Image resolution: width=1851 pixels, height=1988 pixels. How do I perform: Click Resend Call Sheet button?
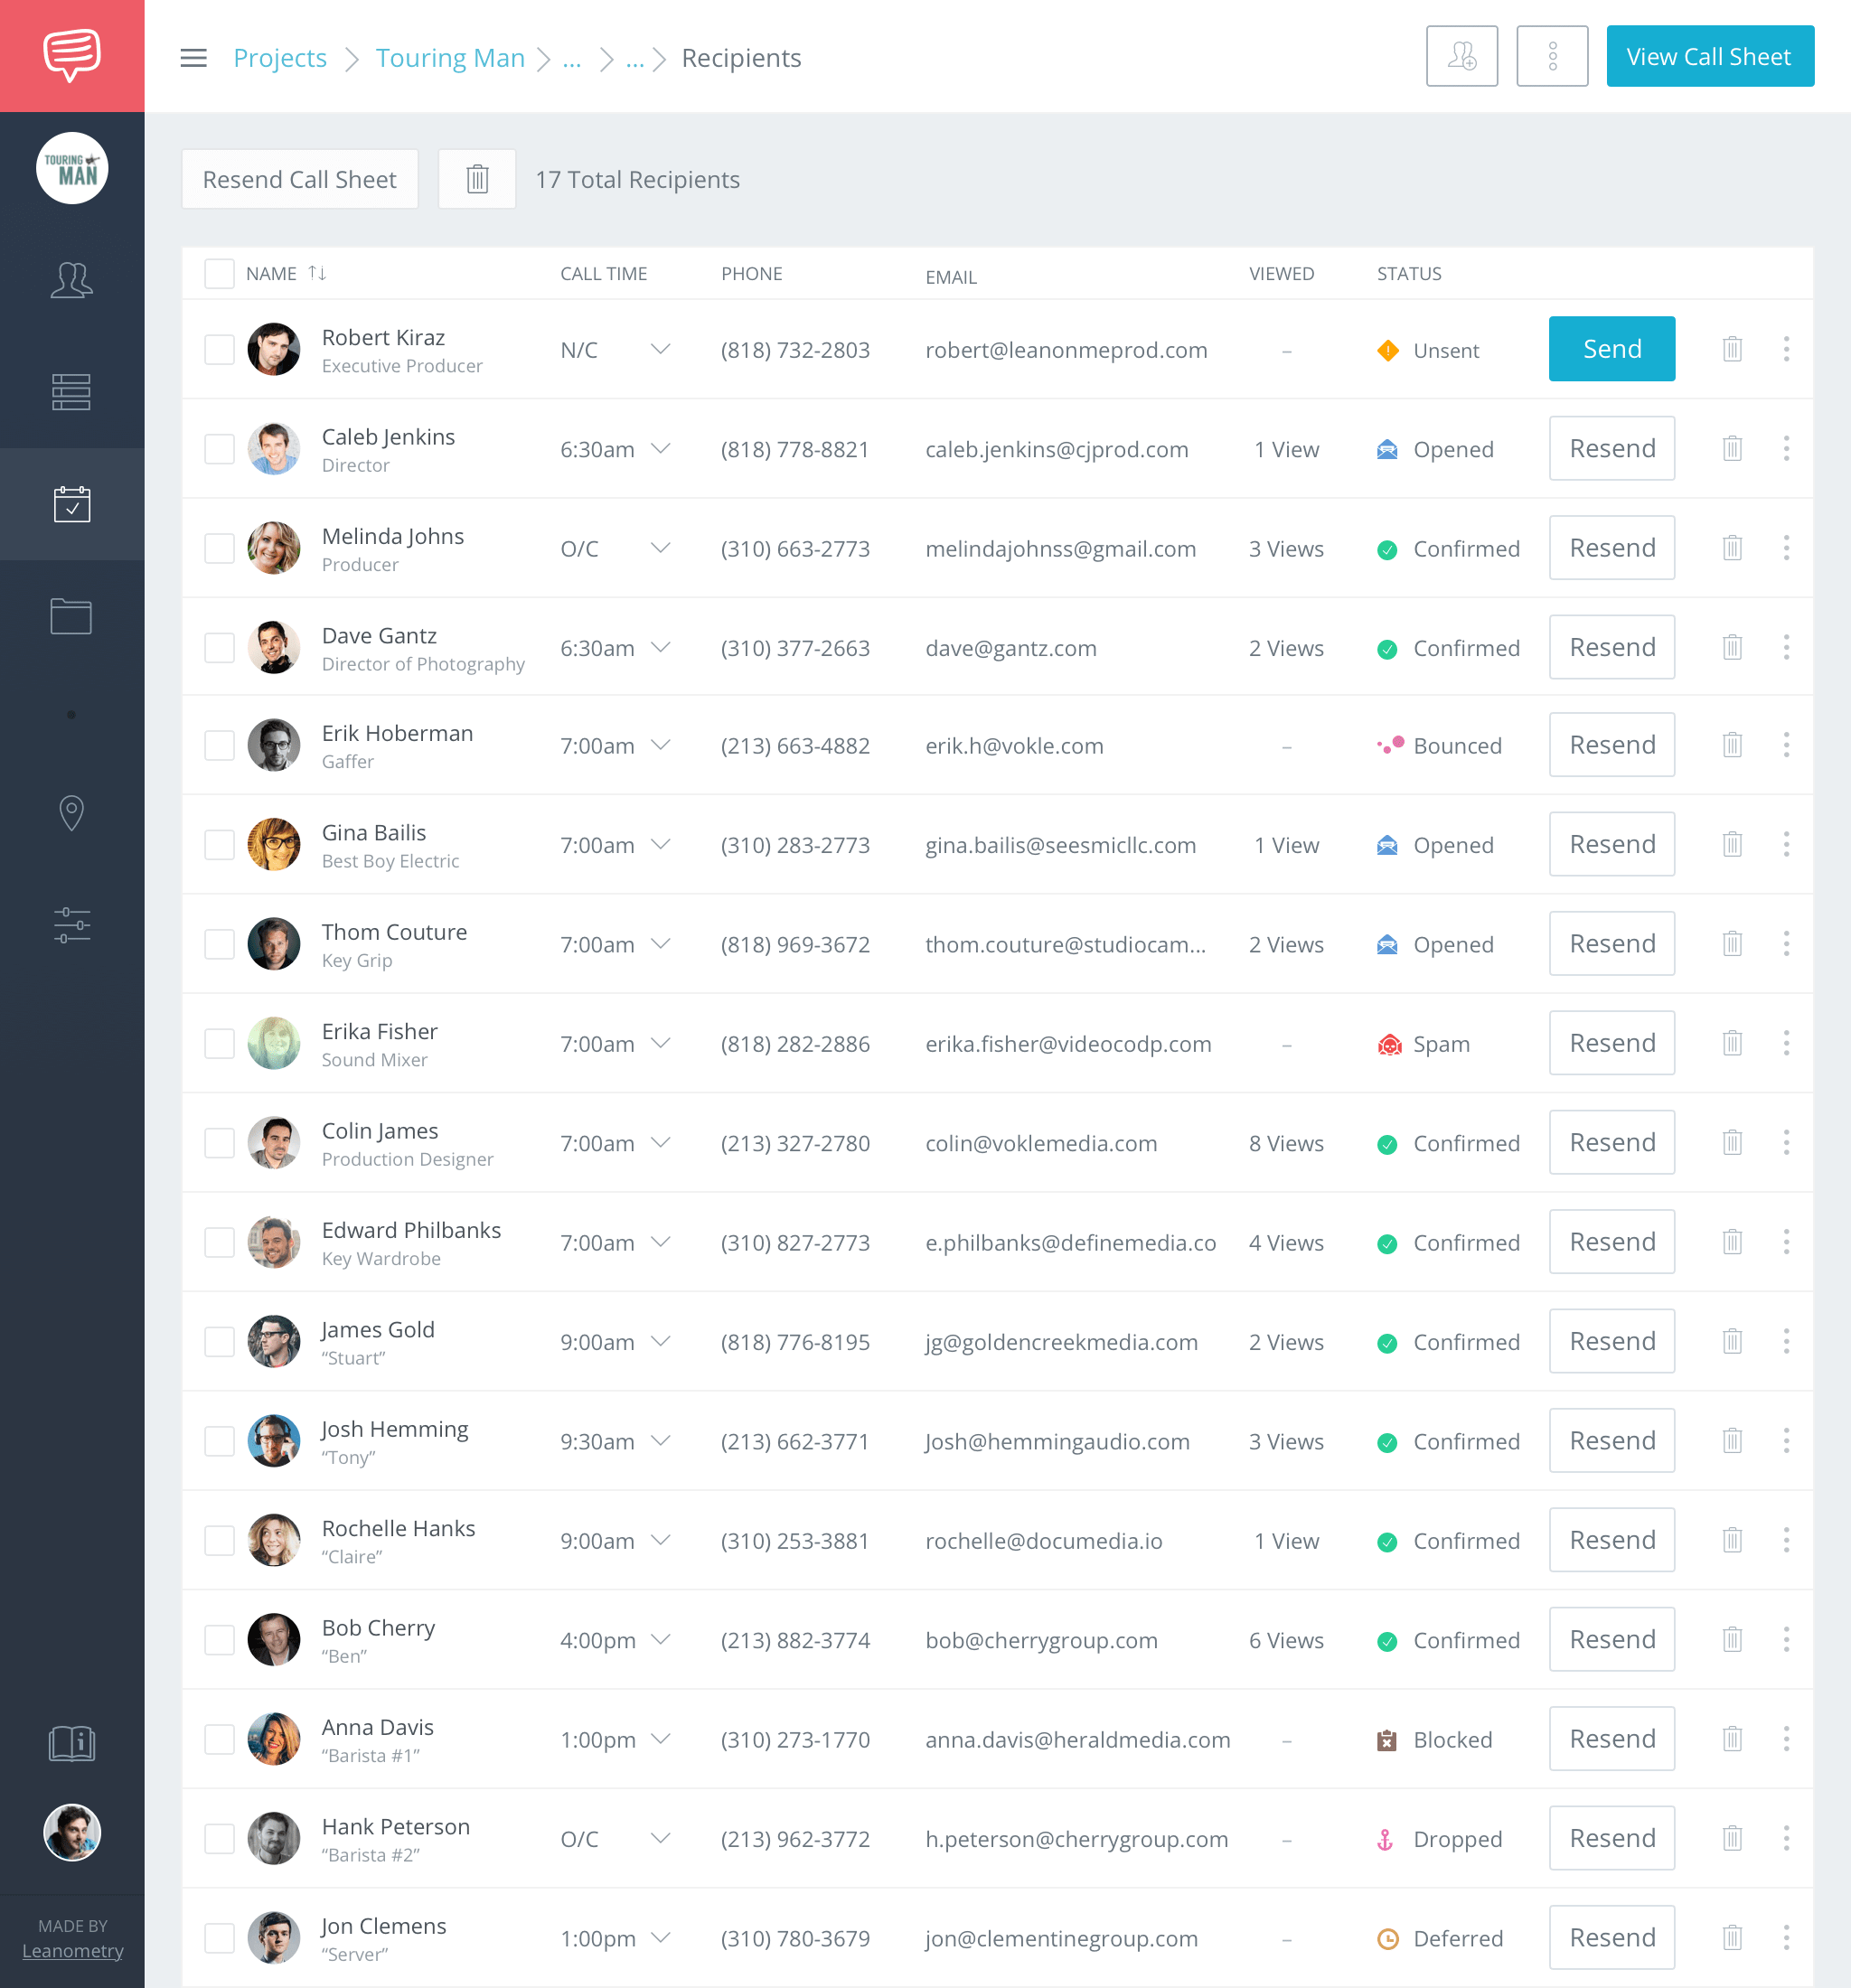(301, 177)
